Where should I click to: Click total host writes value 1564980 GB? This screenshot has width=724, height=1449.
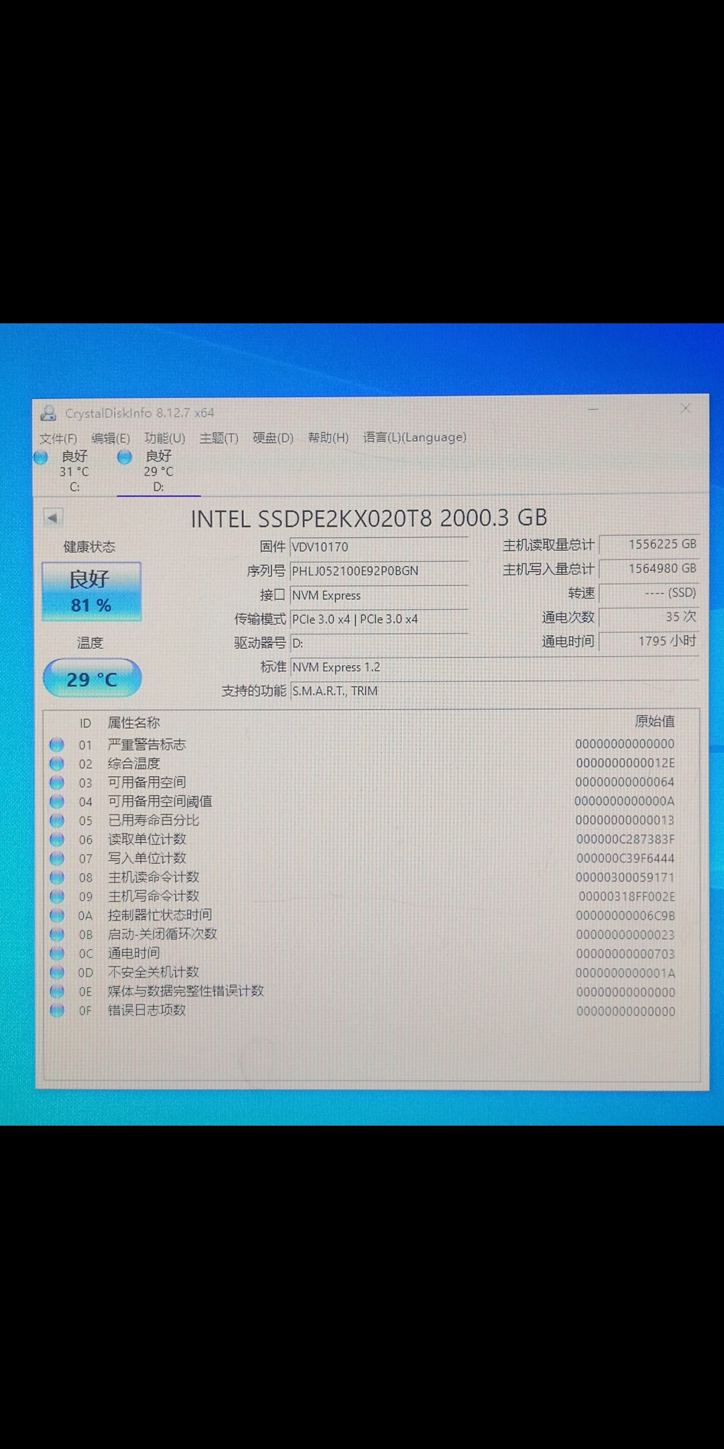tap(649, 568)
